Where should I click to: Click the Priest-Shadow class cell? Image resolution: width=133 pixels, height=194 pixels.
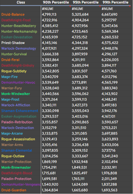[20, 43]
